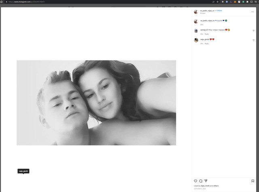Click the location text under the header username
Screen dimensions: 259x192
coord(203,13)
